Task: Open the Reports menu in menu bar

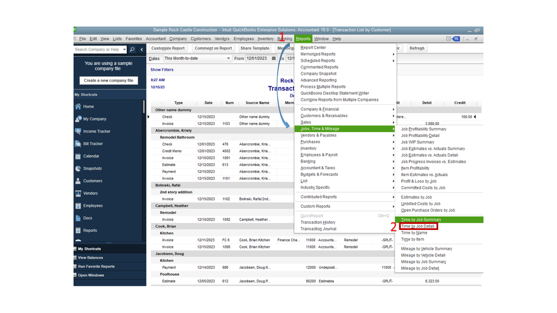Action: click(x=303, y=38)
